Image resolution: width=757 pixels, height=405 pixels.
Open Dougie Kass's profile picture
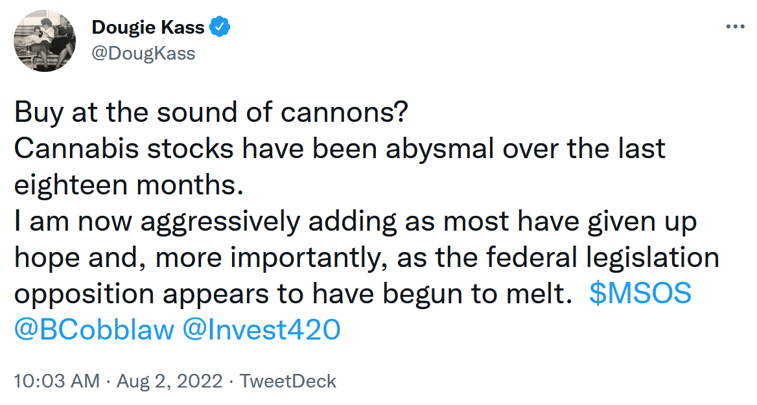45,41
